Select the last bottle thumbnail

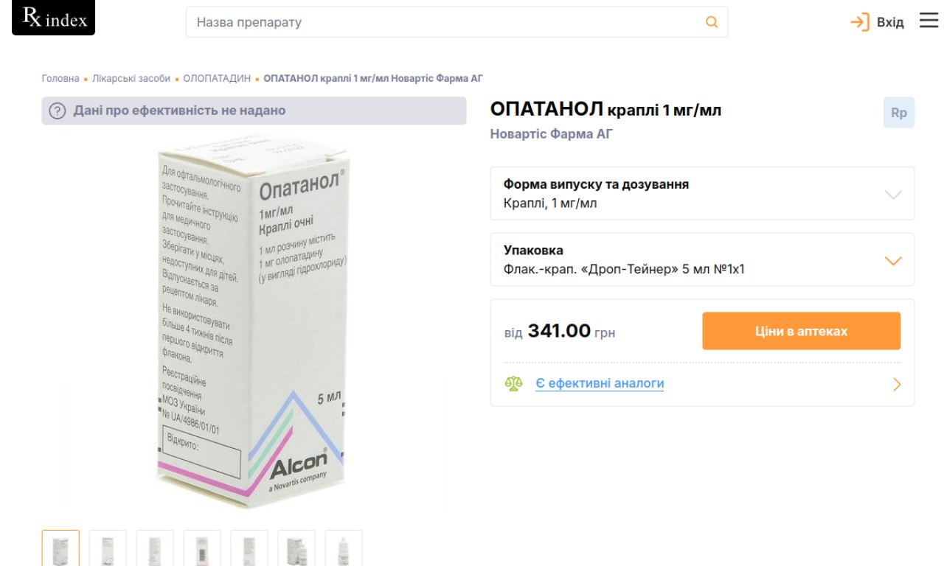pos(344,548)
